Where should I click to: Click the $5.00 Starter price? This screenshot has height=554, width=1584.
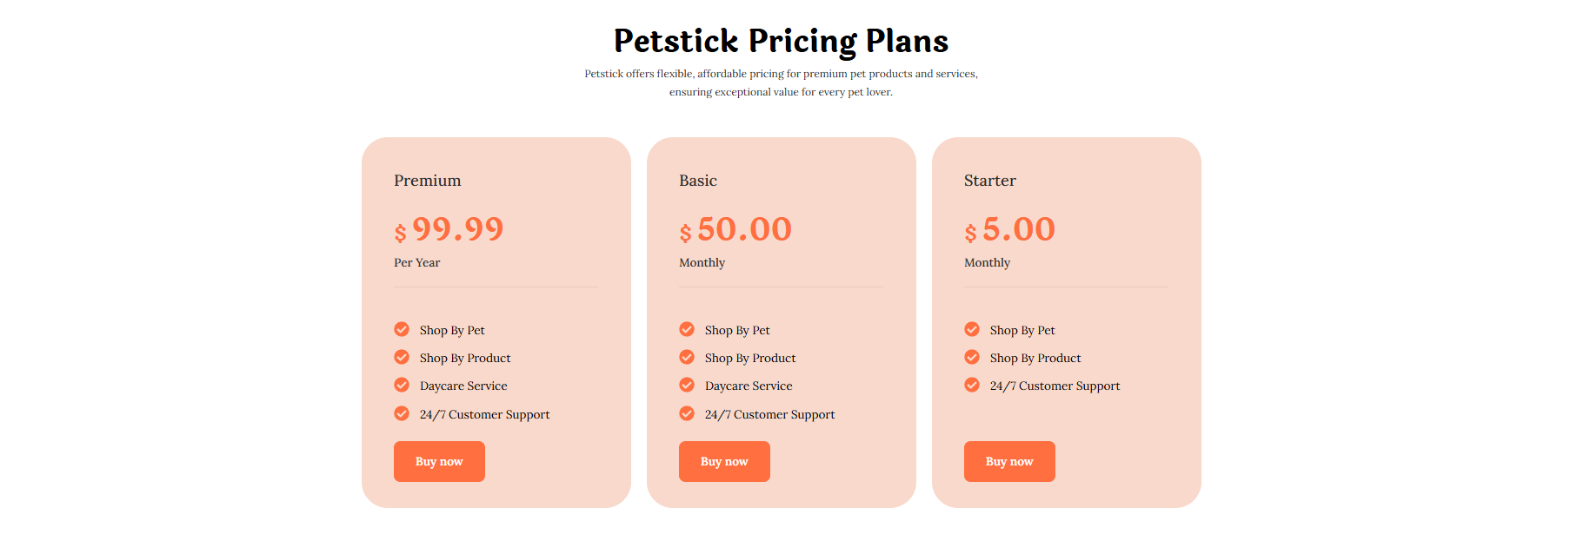click(1010, 229)
